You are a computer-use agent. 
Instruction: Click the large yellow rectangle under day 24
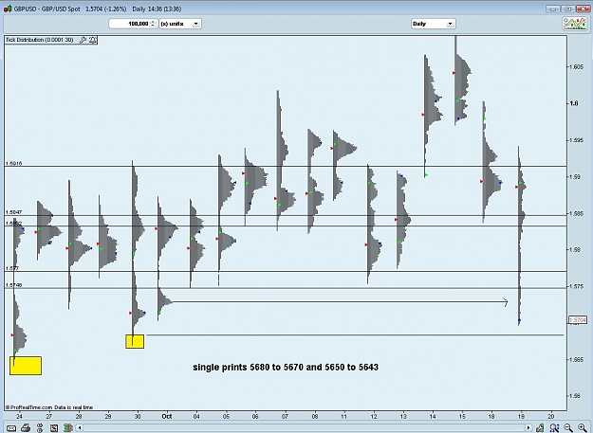tap(26, 366)
